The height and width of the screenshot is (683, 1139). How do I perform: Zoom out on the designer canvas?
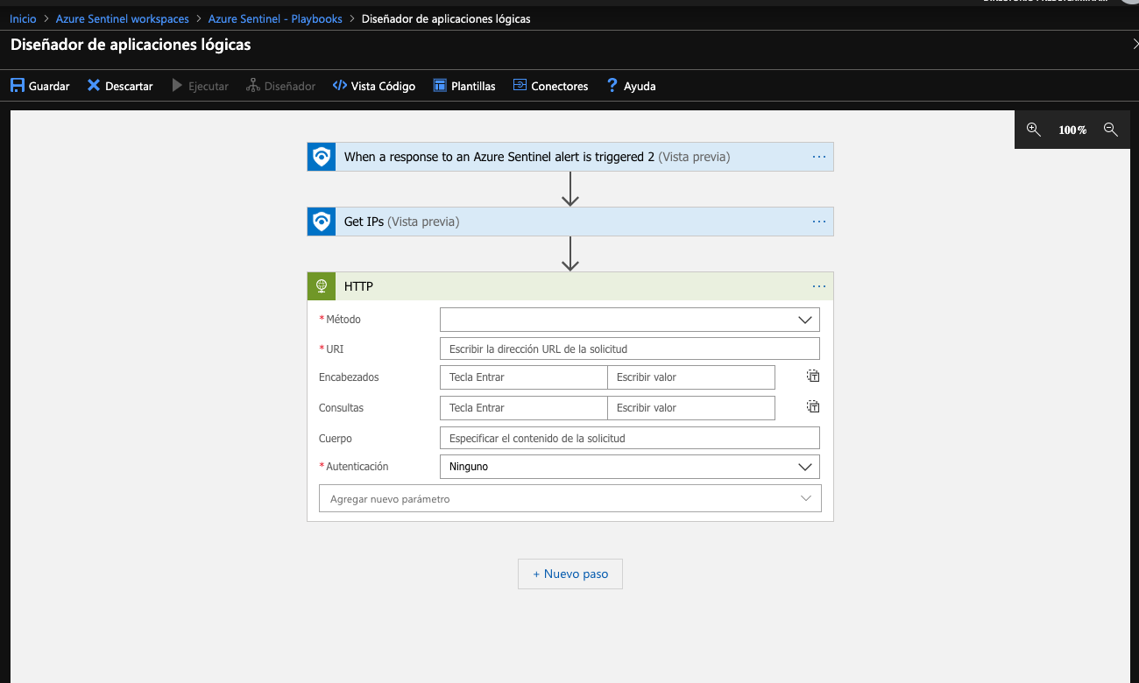[1111, 130]
